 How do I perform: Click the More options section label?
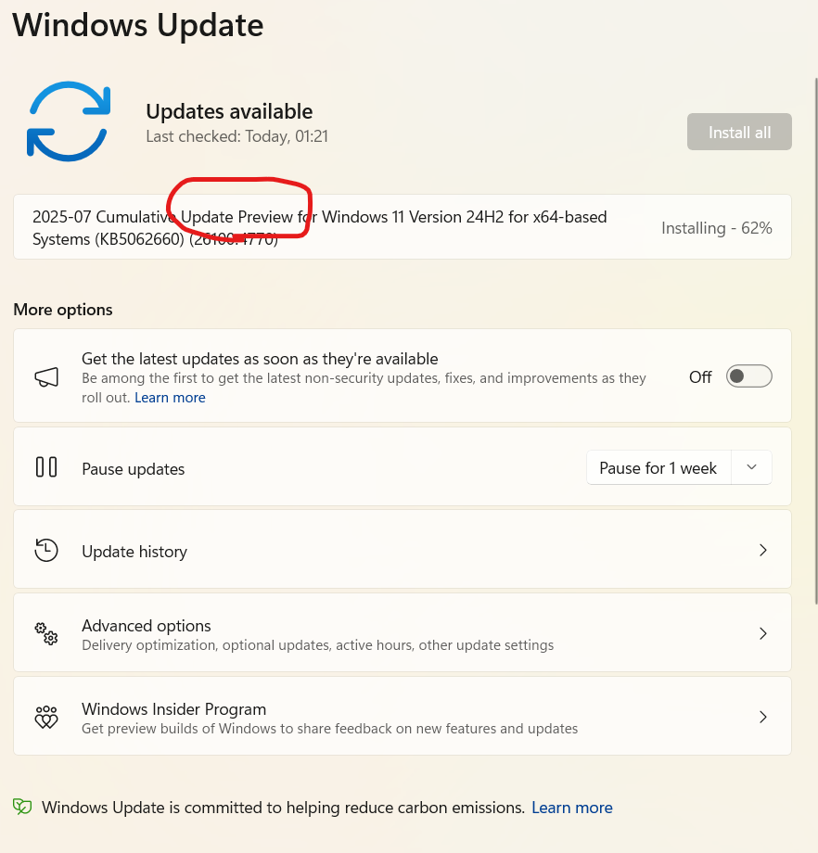63,310
